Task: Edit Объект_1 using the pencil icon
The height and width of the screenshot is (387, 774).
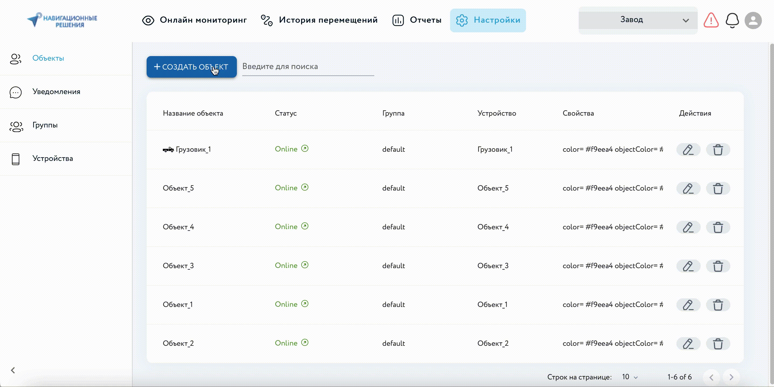Action: click(688, 305)
